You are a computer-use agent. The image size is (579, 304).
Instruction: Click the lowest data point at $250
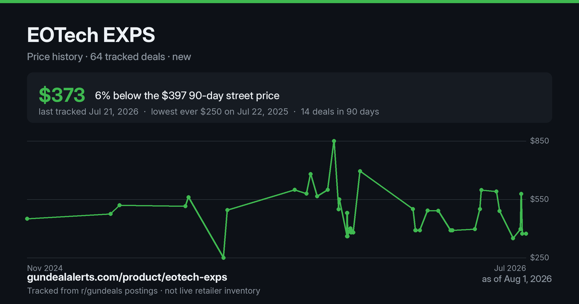(x=223, y=258)
